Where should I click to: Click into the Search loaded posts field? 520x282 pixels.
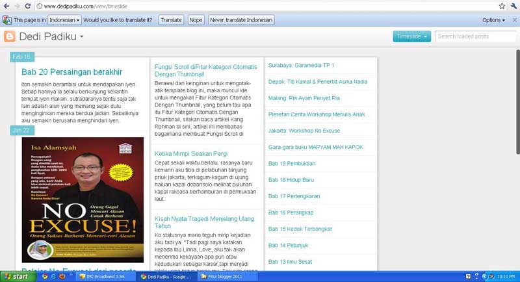pyautogui.click(x=476, y=36)
